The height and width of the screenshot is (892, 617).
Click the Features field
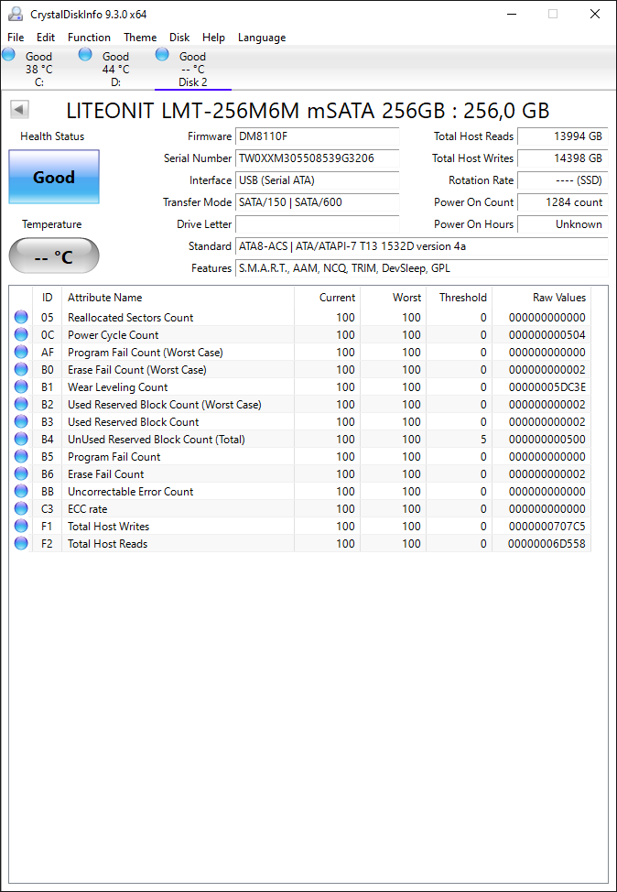(421, 268)
